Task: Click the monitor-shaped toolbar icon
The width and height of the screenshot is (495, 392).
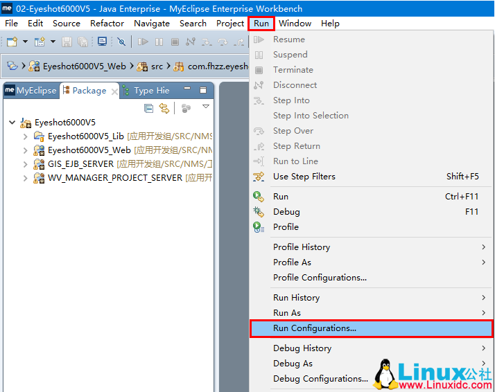Action: [x=103, y=42]
